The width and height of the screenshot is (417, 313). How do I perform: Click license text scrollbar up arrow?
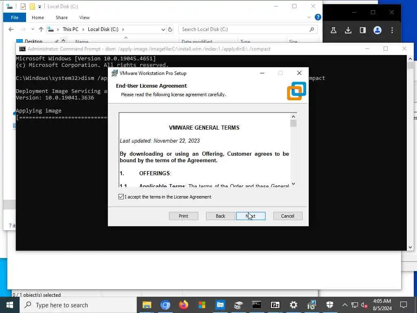click(293, 117)
